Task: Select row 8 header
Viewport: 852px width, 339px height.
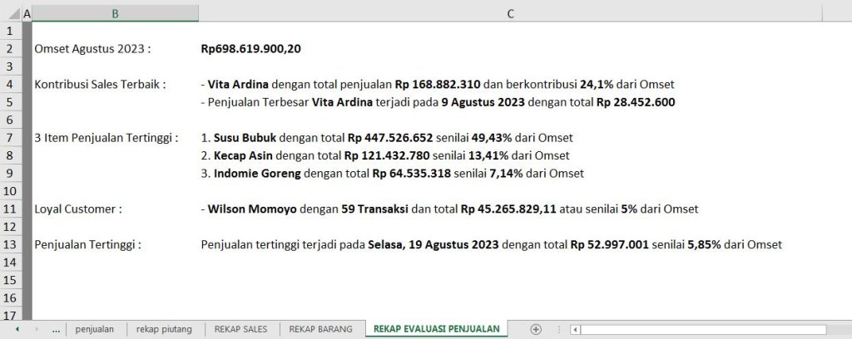Action: [11, 155]
